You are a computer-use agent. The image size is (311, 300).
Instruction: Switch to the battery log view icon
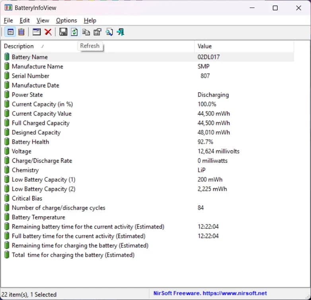click(x=21, y=32)
